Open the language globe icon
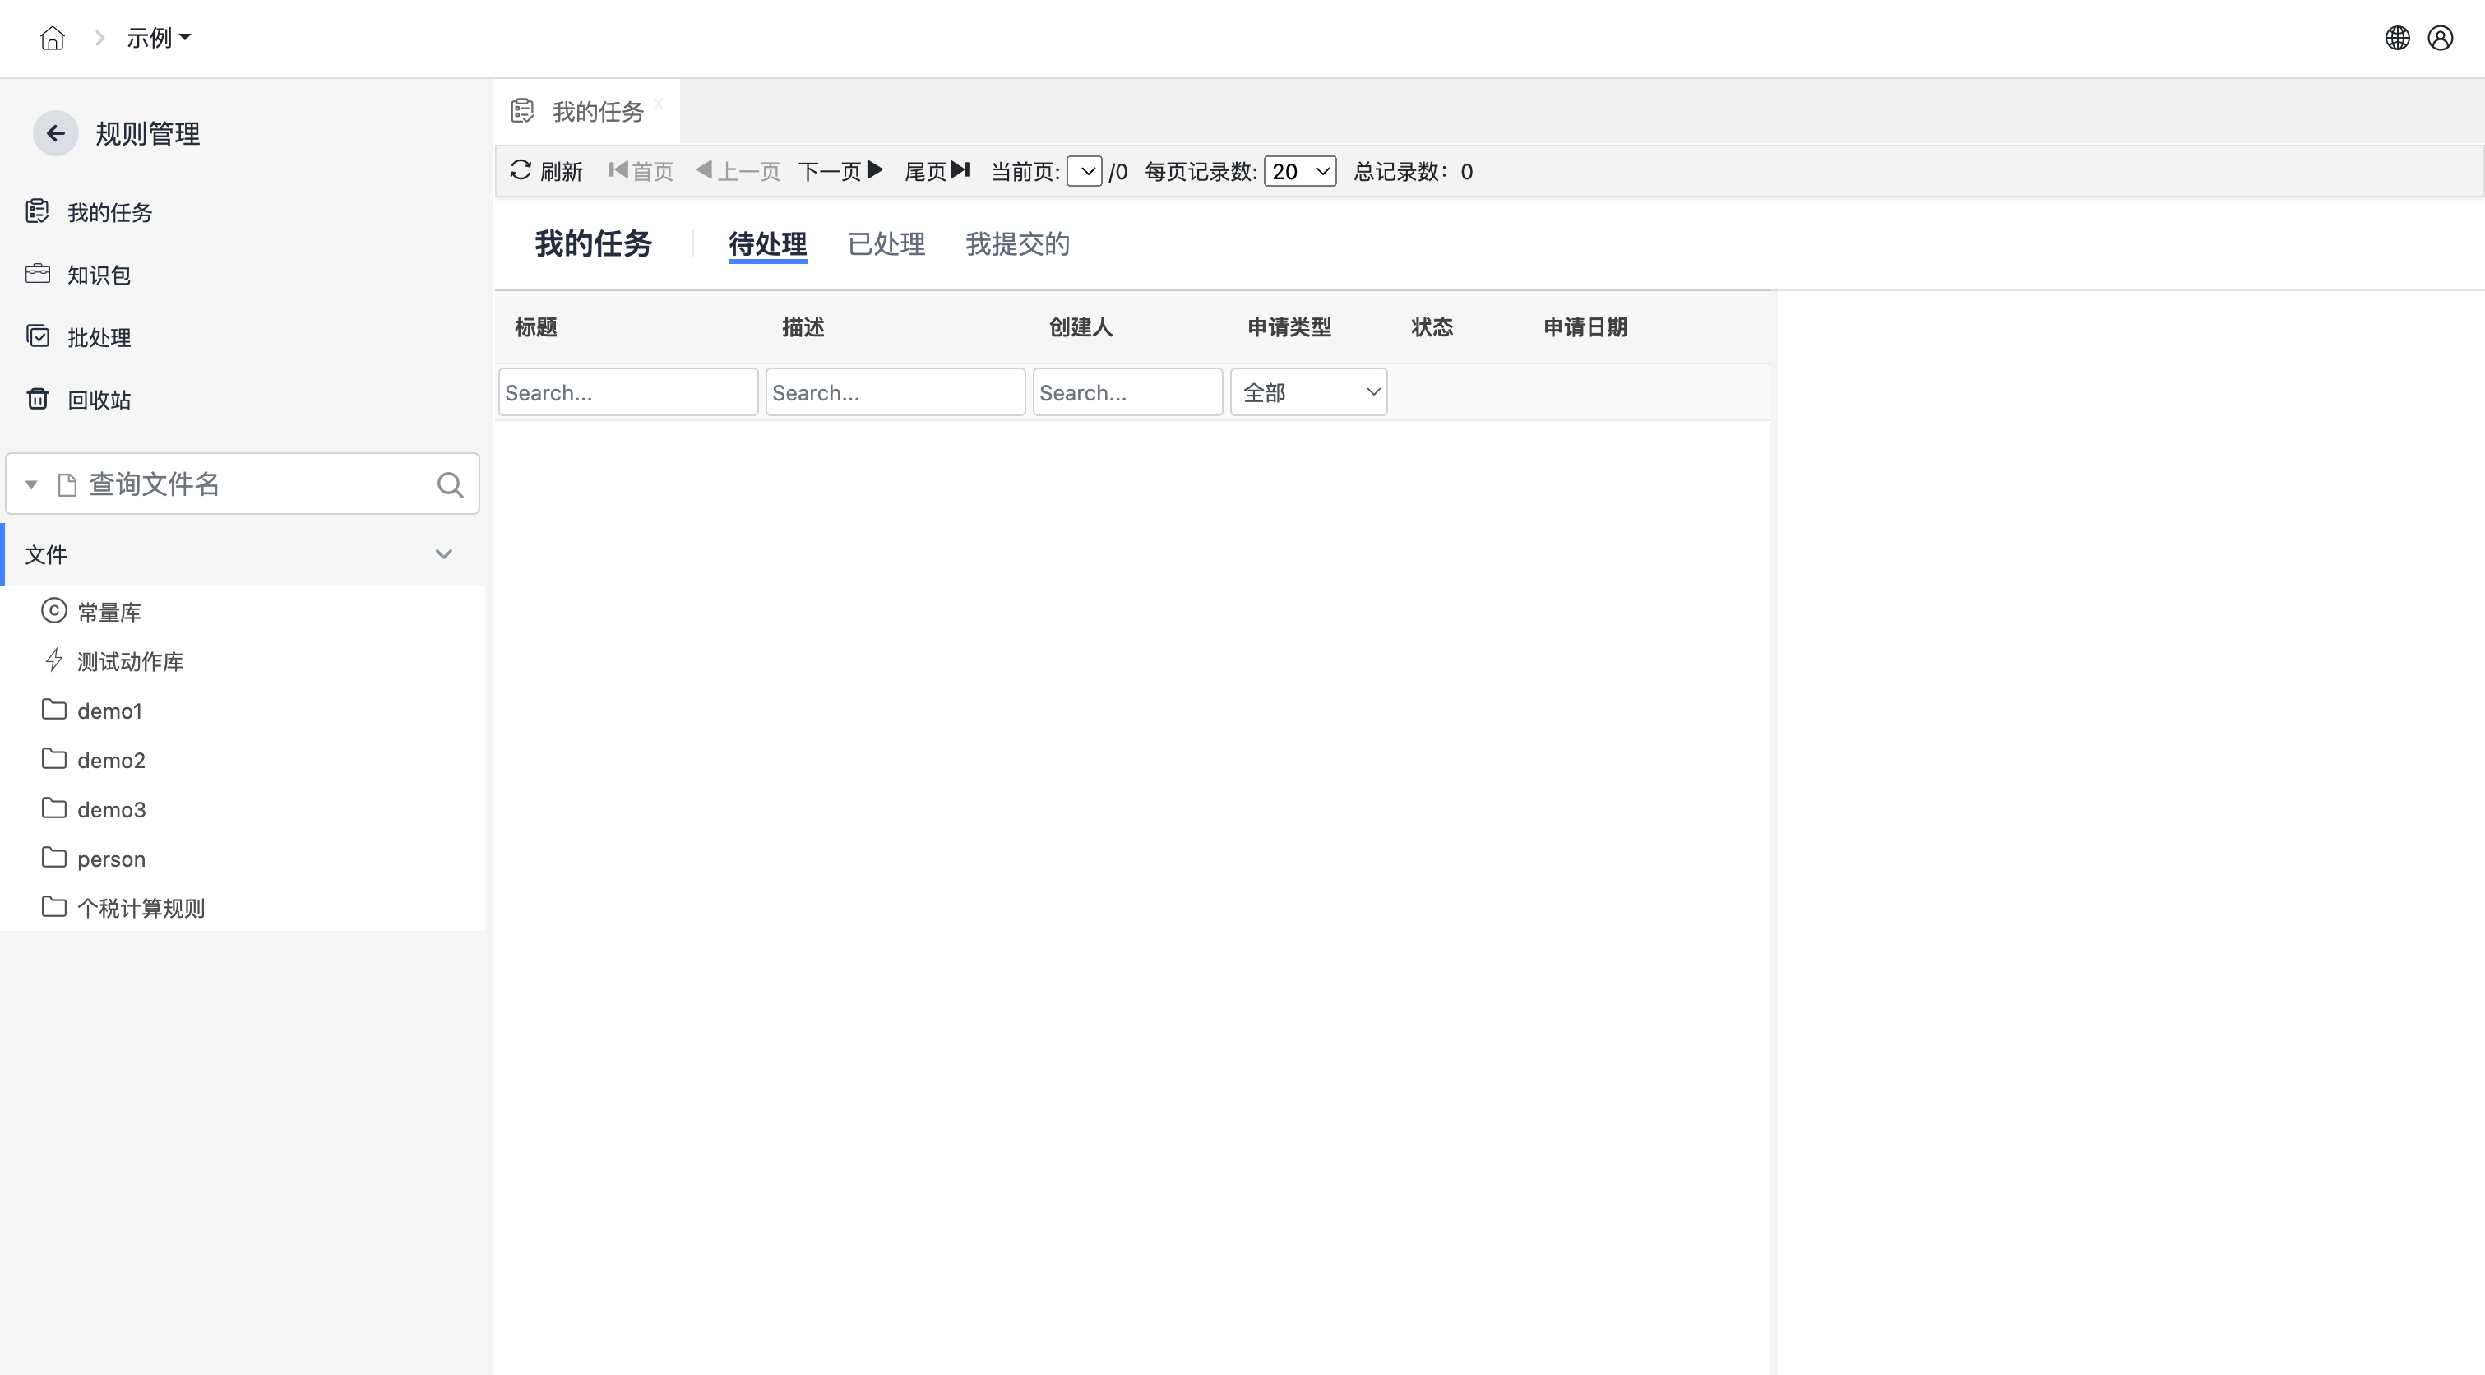The height and width of the screenshot is (1375, 2485). [2398, 38]
